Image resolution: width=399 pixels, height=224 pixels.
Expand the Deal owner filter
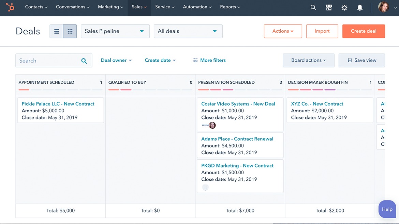point(116,60)
